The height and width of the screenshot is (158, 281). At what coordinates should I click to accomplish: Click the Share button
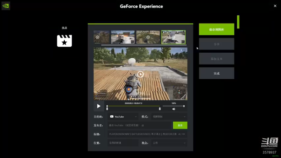point(216,44)
